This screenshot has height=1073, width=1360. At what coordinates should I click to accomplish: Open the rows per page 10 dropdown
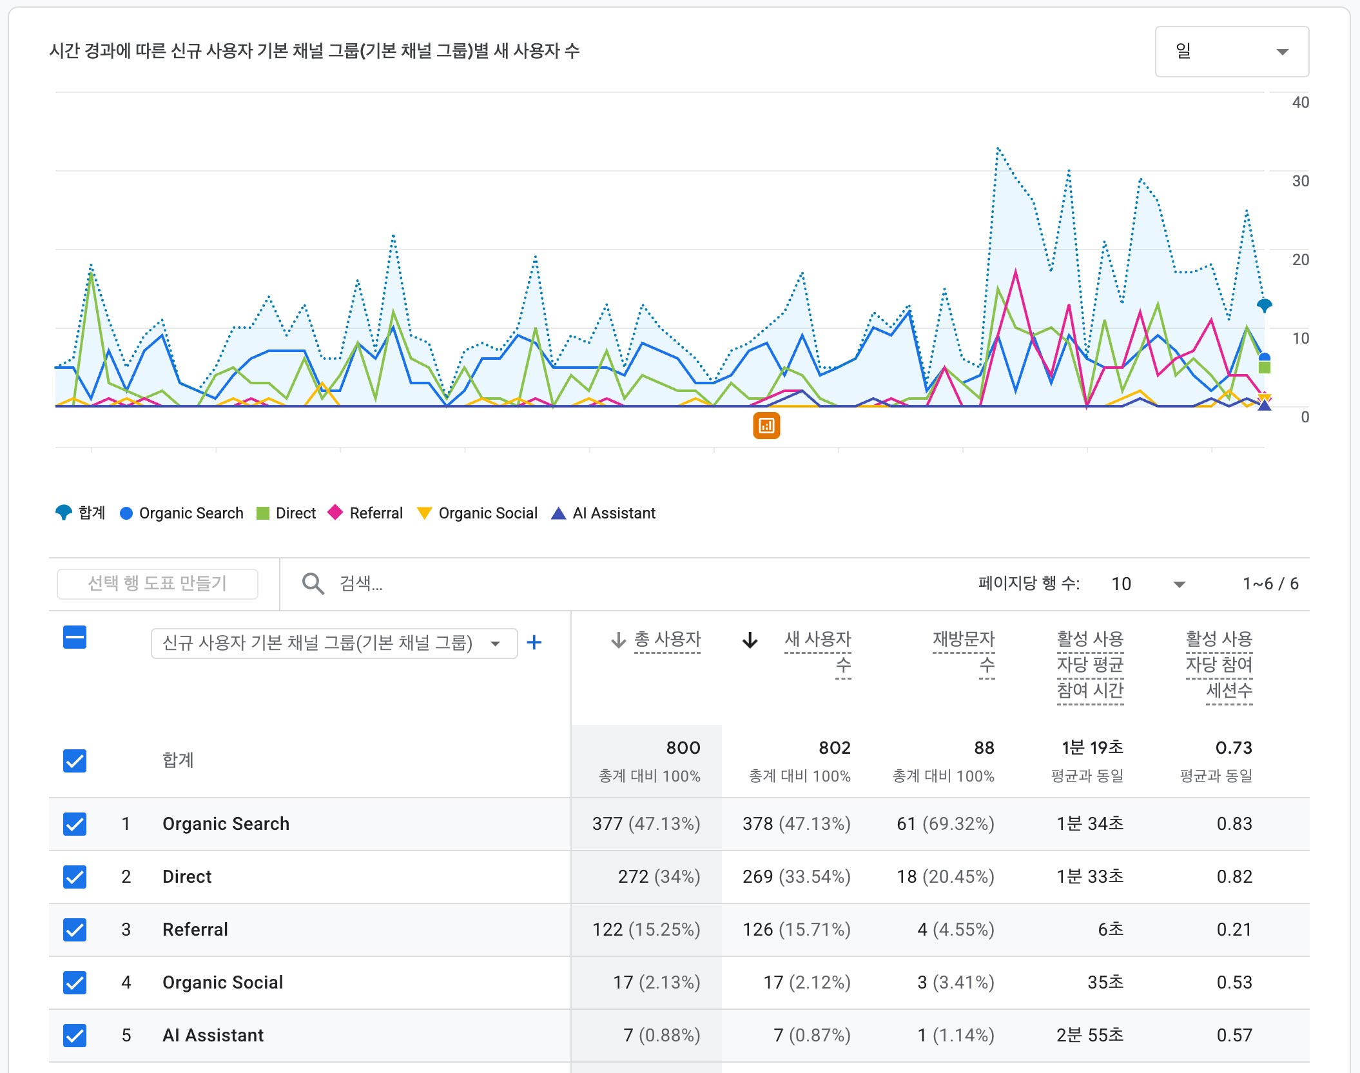click(1149, 584)
